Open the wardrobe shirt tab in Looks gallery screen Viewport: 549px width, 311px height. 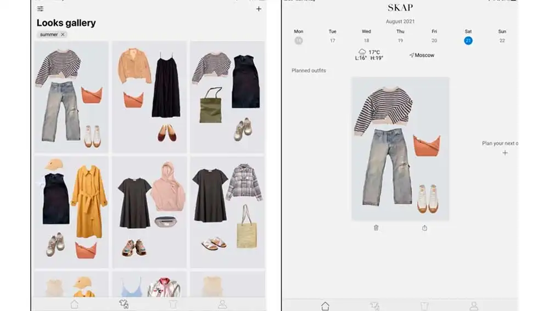coord(173,304)
